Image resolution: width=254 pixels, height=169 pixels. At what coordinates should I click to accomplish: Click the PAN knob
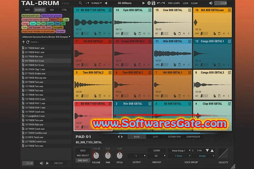[x=108, y=156]
